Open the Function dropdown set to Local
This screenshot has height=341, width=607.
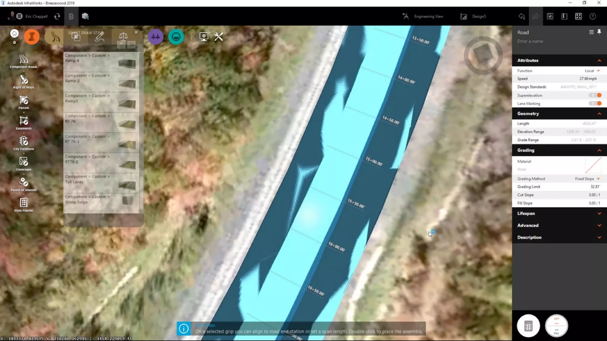click(592, 71)
